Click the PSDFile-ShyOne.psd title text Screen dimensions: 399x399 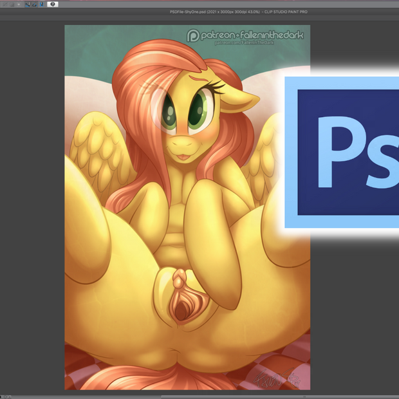coord(239,12)
